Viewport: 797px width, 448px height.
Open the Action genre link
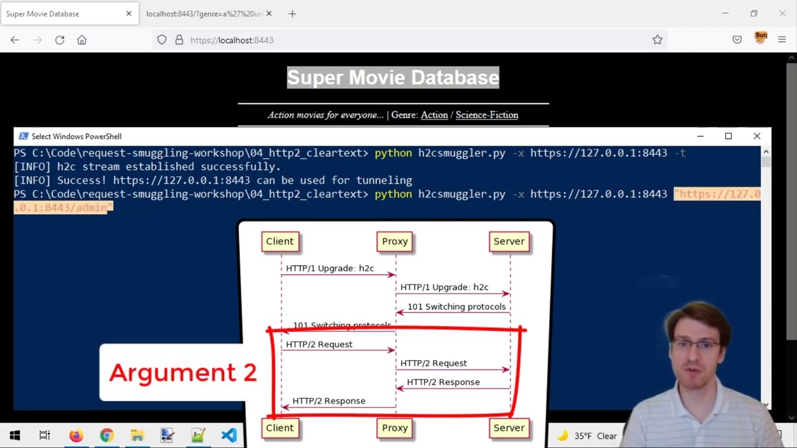pos(434,114)
